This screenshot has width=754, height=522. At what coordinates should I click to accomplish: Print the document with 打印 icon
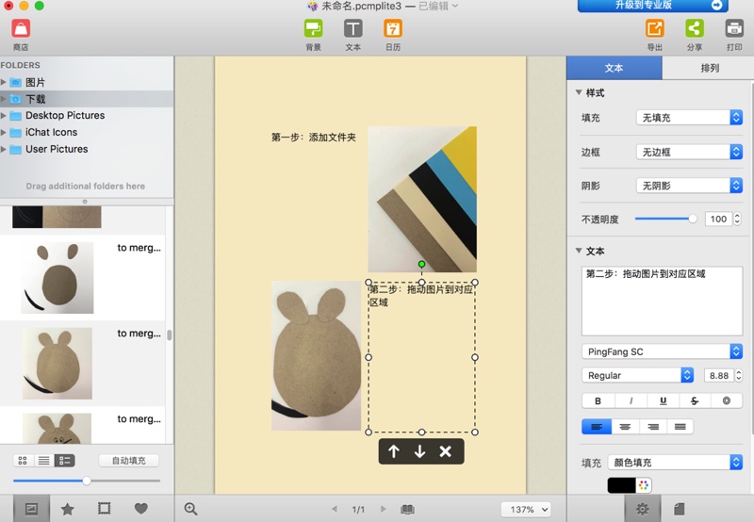pyautogui.click(x=734, y=28)
